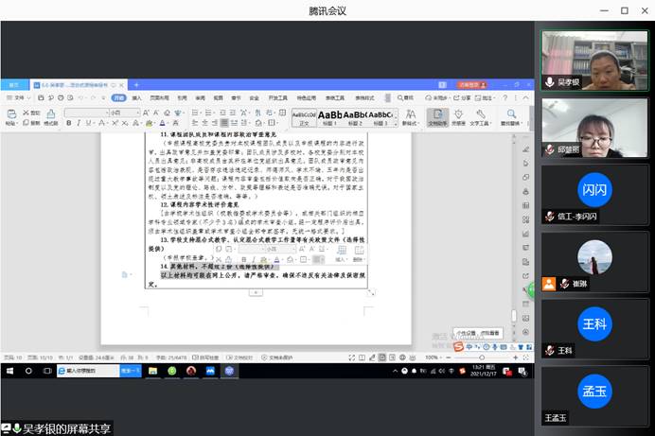
Task: Select 闪闪 participant video tile
Action: pyautogui.click(x=594, y=190)
